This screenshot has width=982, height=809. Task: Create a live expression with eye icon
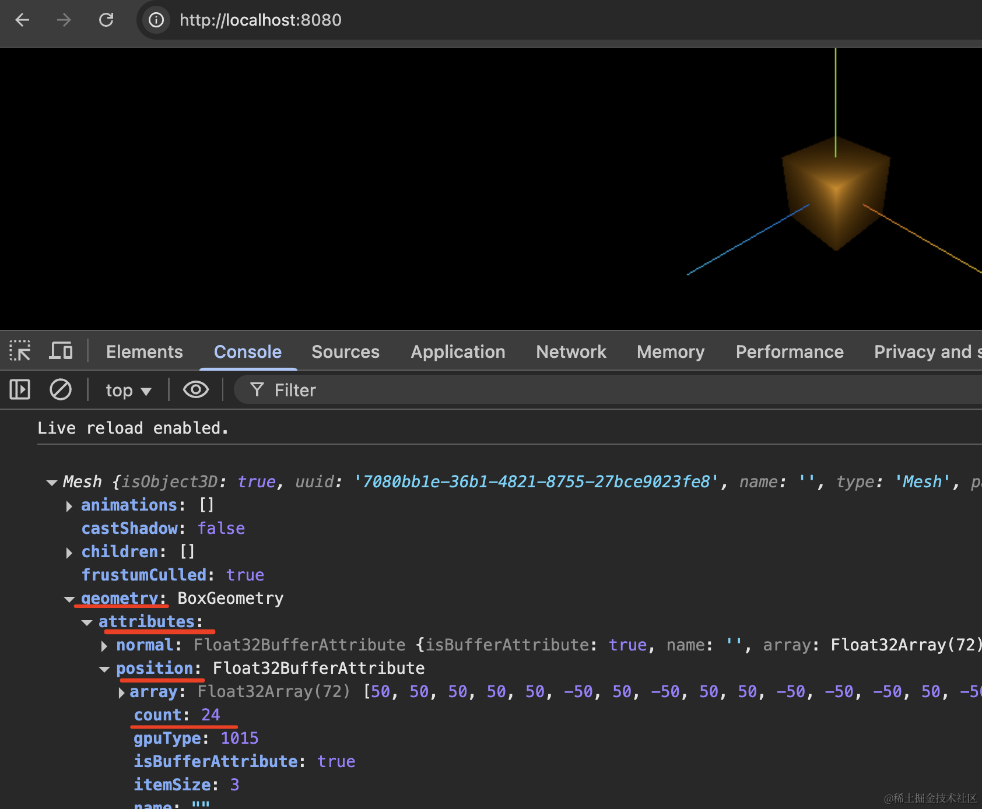[x=195, y=389]
